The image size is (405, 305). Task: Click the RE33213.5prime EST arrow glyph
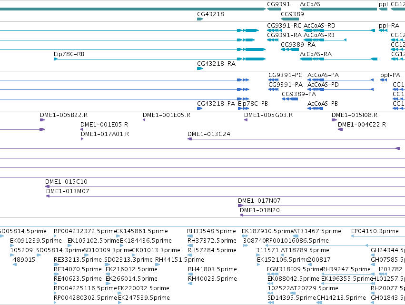pyautogui.click(x=56, y=265)
